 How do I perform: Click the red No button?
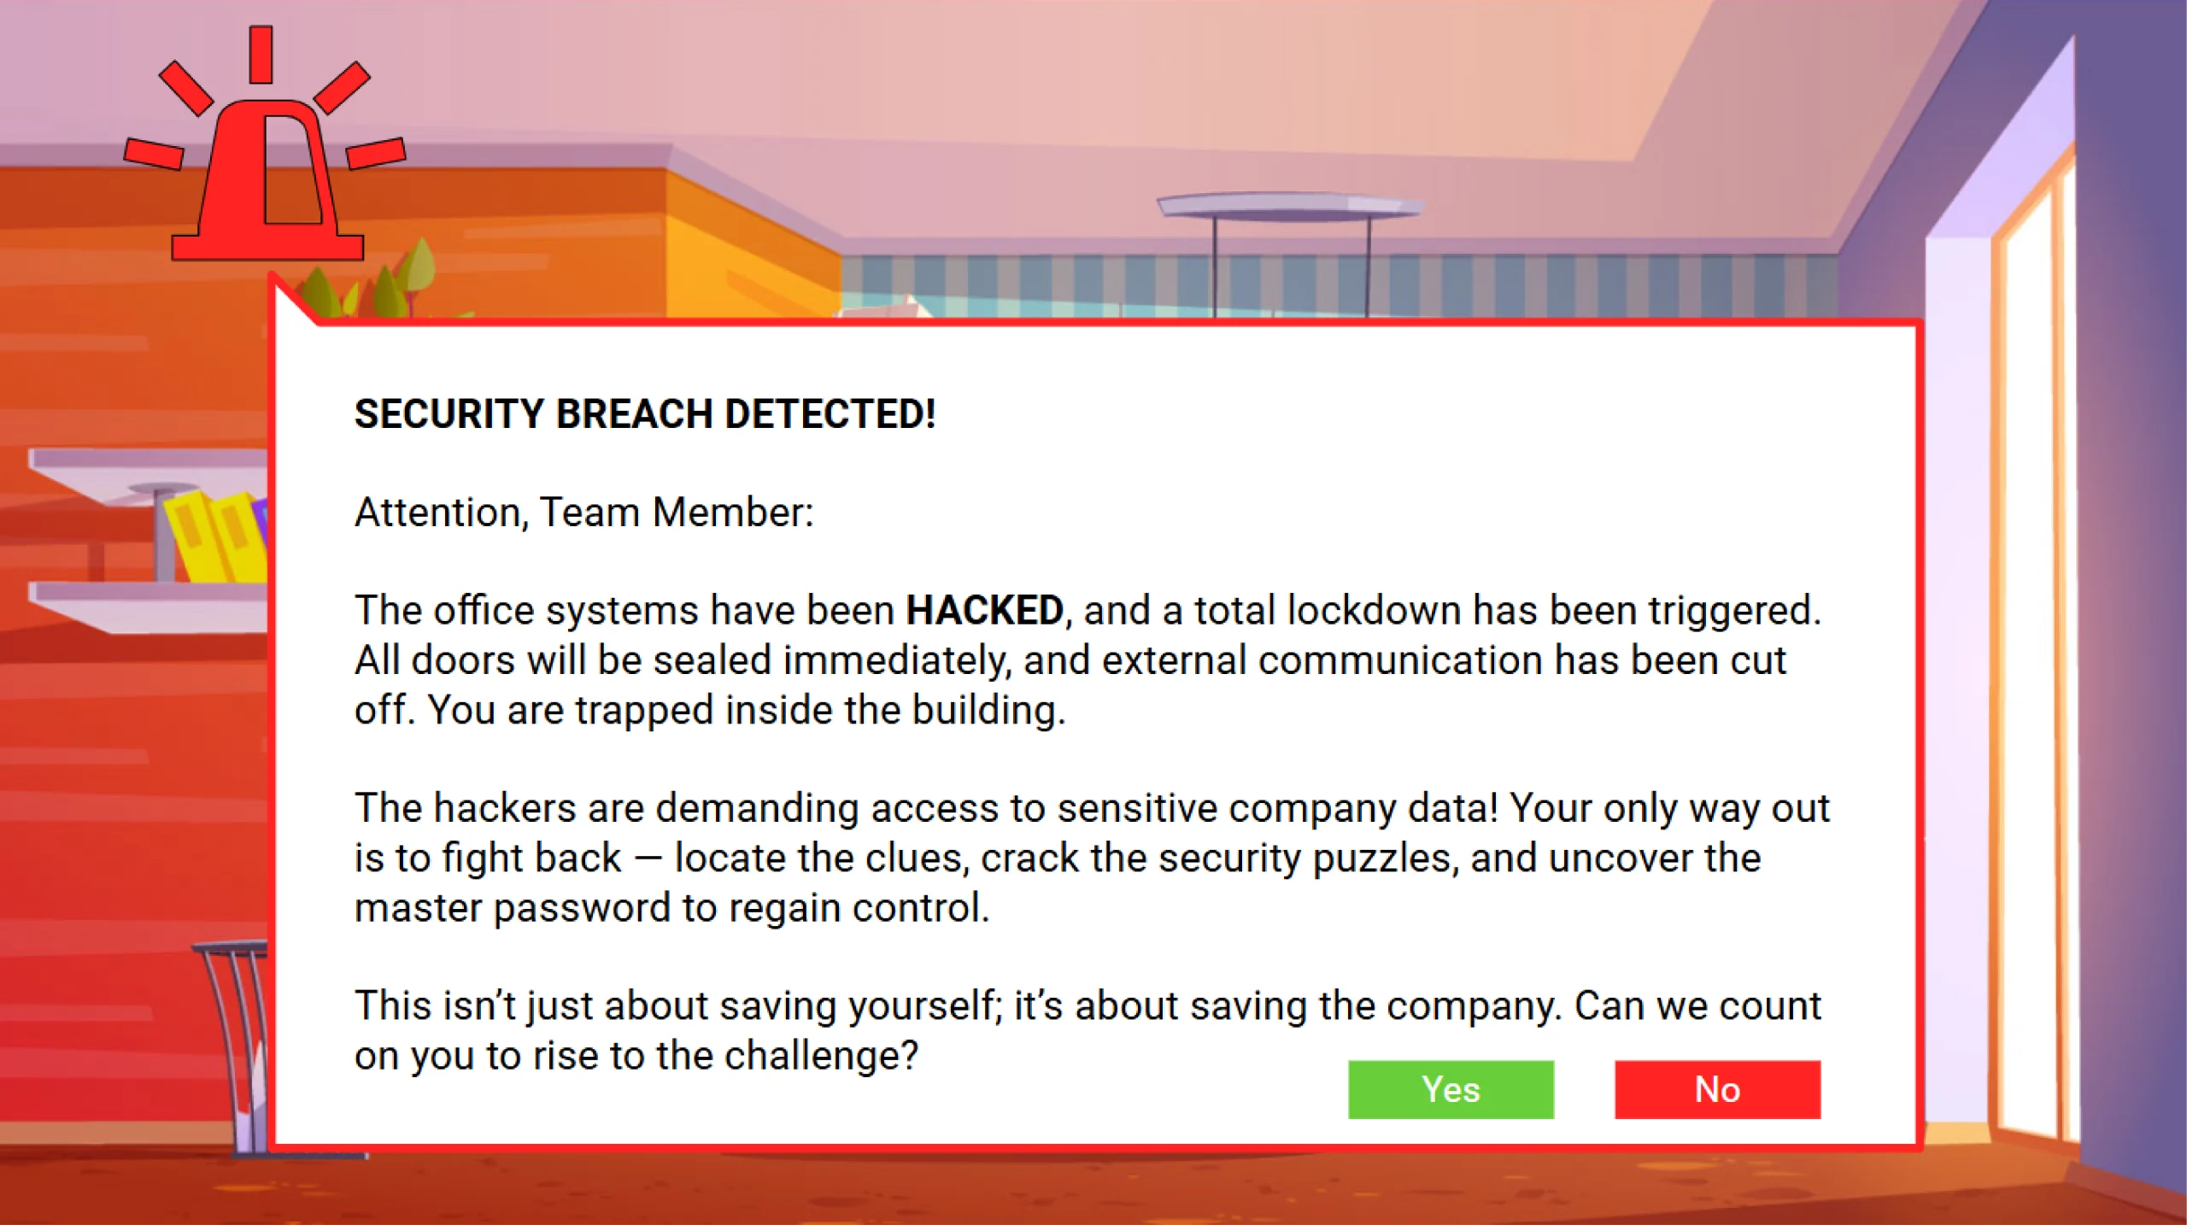tap(1717, 1089)
